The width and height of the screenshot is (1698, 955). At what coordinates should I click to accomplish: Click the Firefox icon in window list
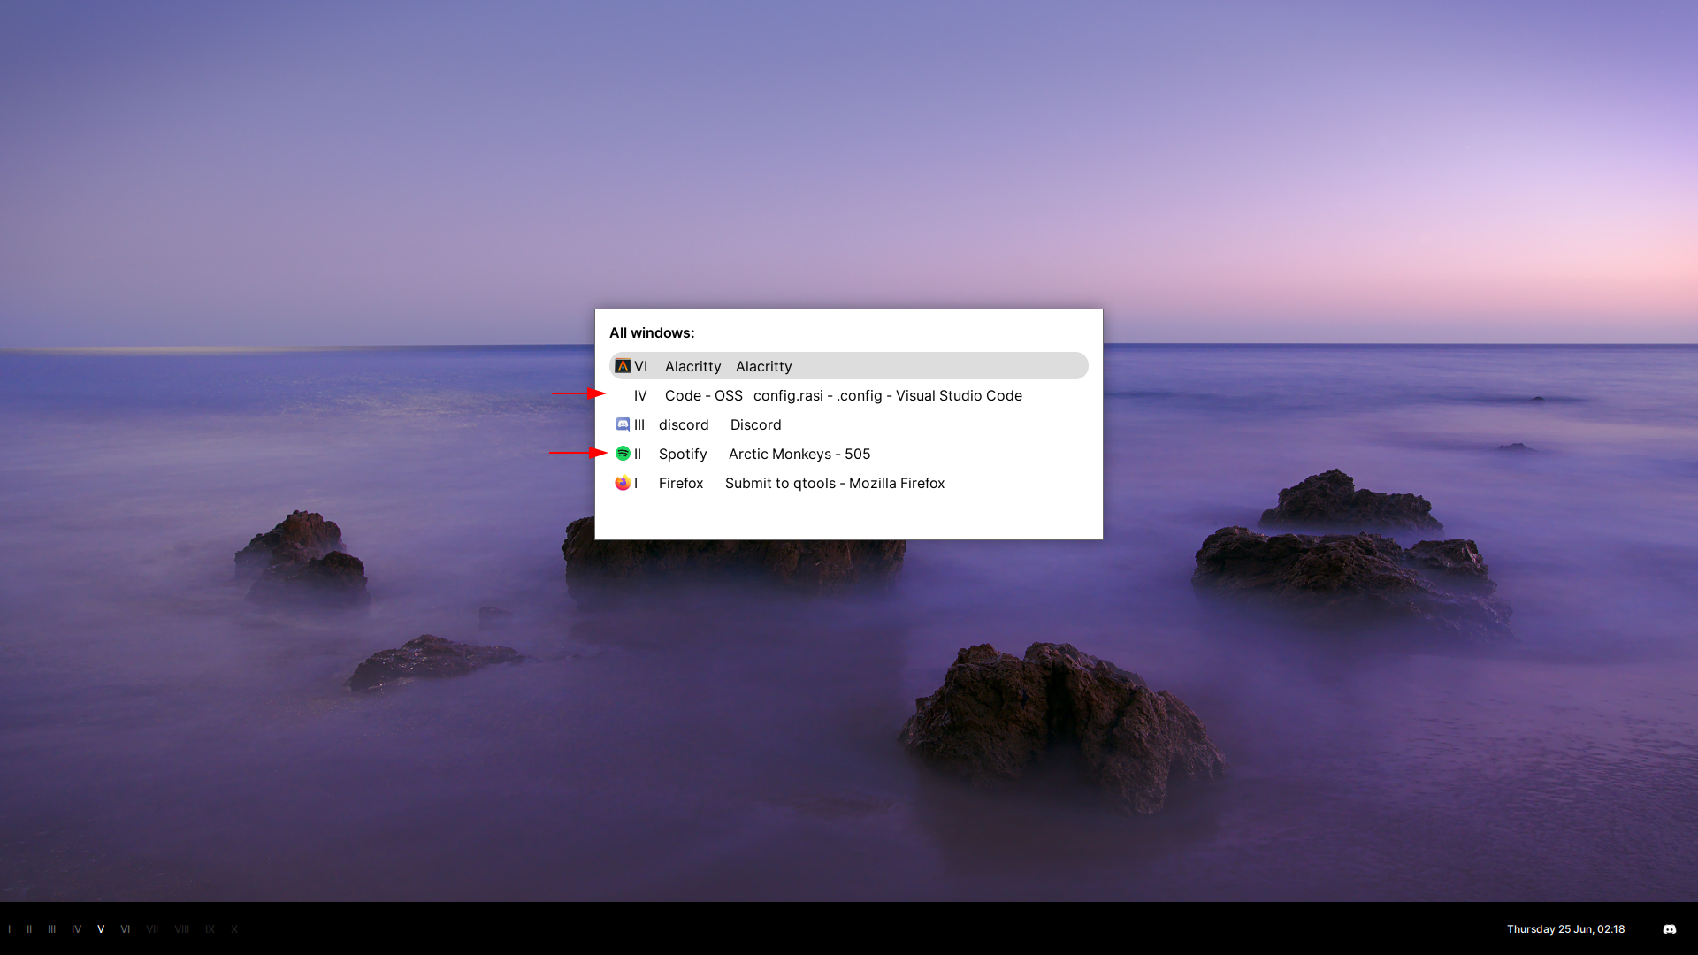pos(623,483)
